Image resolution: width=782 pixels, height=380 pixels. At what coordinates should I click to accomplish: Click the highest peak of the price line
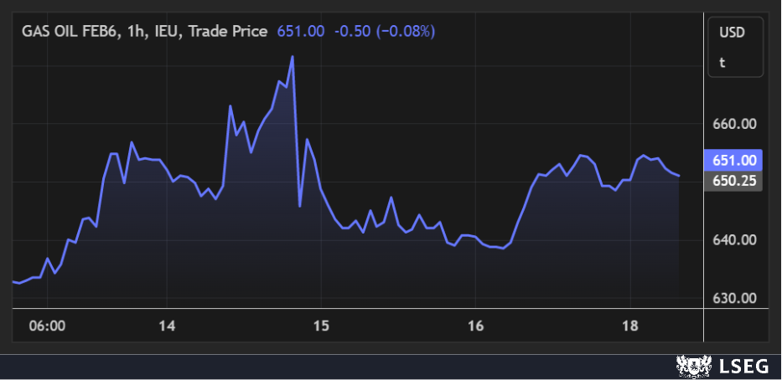[x=293, y=57]
